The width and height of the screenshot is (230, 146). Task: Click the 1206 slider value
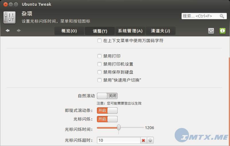coord(149,128)
